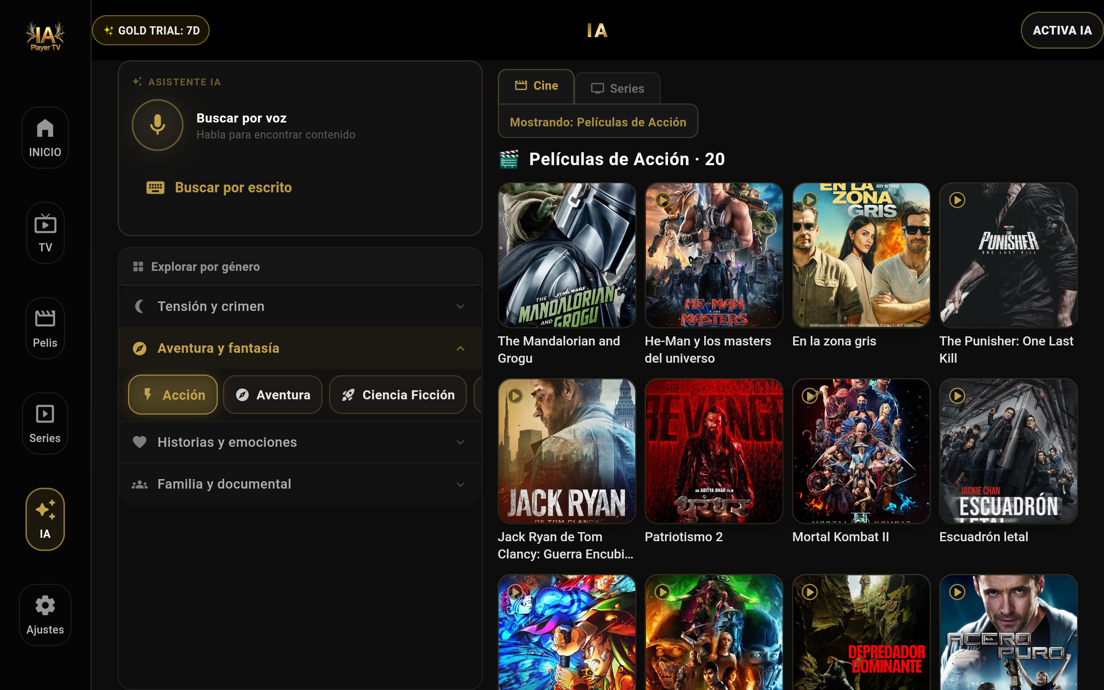
Task: Click the play badge on Mortal Kombat II
Action: tap(810, 395)
